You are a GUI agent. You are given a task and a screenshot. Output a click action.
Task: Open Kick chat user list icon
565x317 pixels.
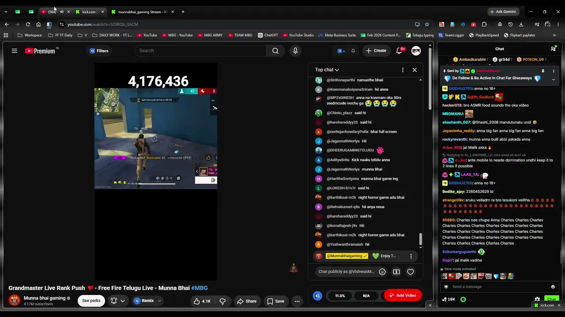[553, 49]
